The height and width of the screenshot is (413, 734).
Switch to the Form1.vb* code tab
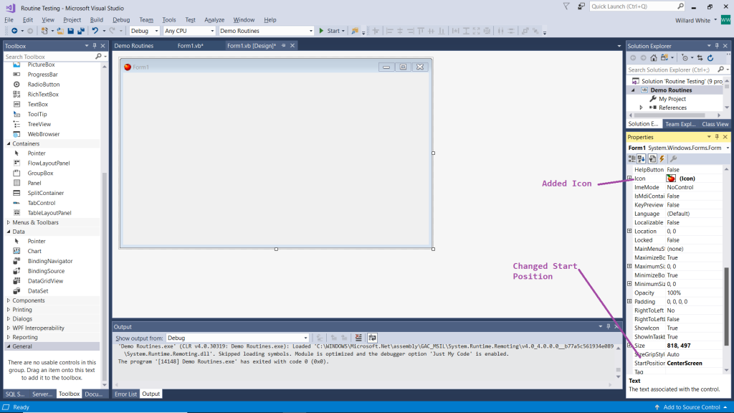(190, 46)
